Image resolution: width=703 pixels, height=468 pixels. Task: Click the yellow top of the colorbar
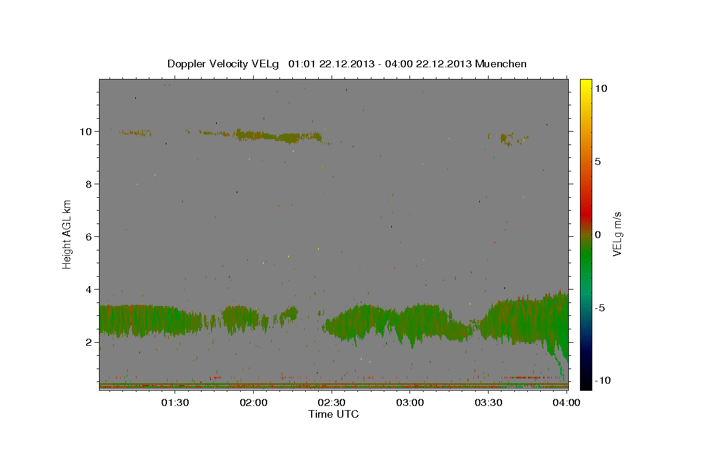point(586,85)
